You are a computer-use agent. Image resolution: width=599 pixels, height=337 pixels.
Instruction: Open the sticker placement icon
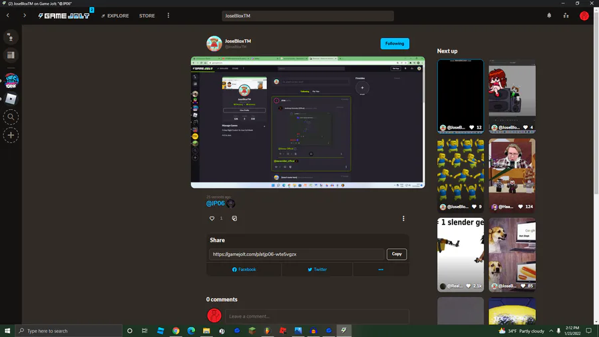pos(234,218)
